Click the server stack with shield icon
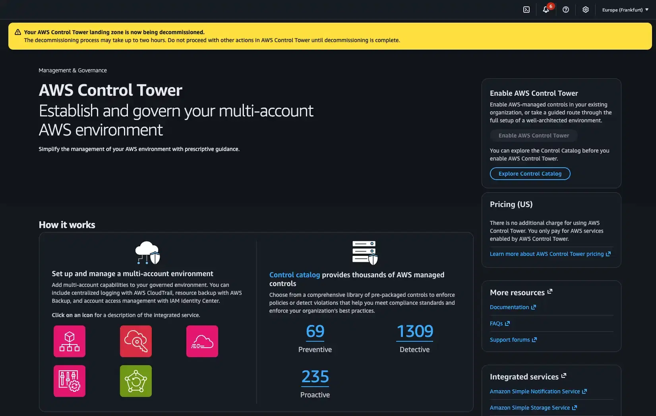Image resolution: width=656 pixels, height=416 pixels. coord(365,253)
